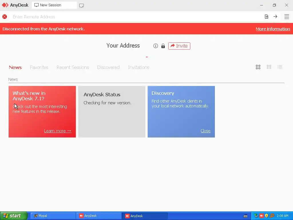293x220 pixels.
Task: Select the list view icon
Action: (x=280, y=67)
